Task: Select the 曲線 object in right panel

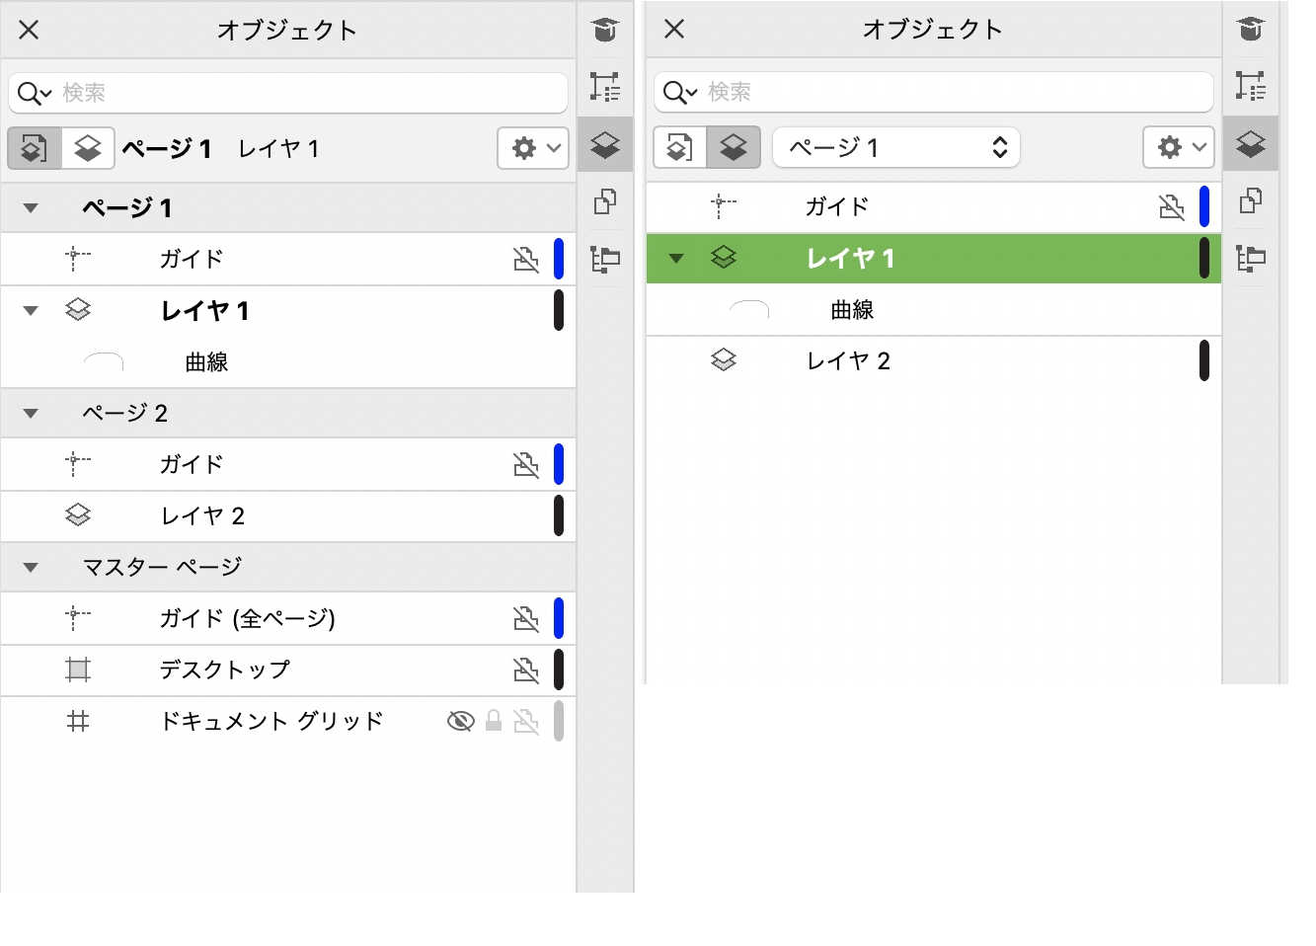Action: point(852,310)
